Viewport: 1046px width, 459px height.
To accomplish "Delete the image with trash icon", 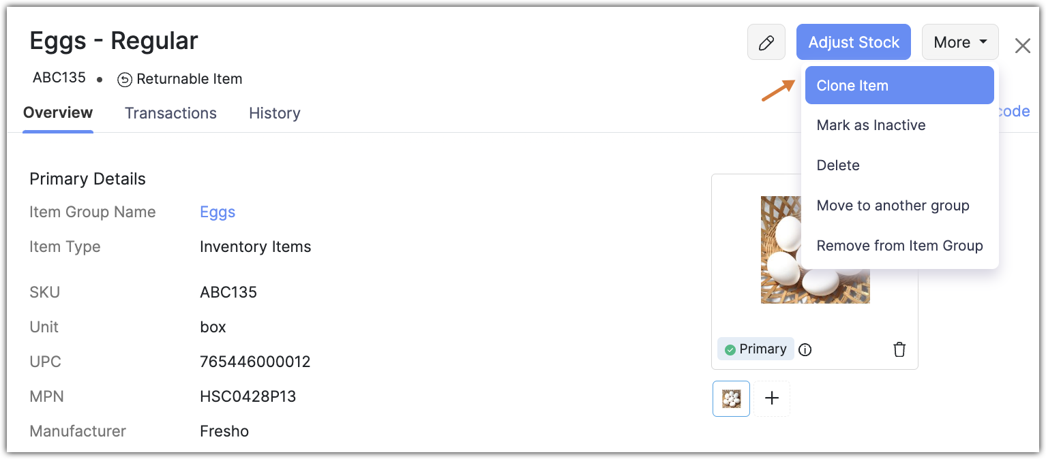I will (899, 349).
